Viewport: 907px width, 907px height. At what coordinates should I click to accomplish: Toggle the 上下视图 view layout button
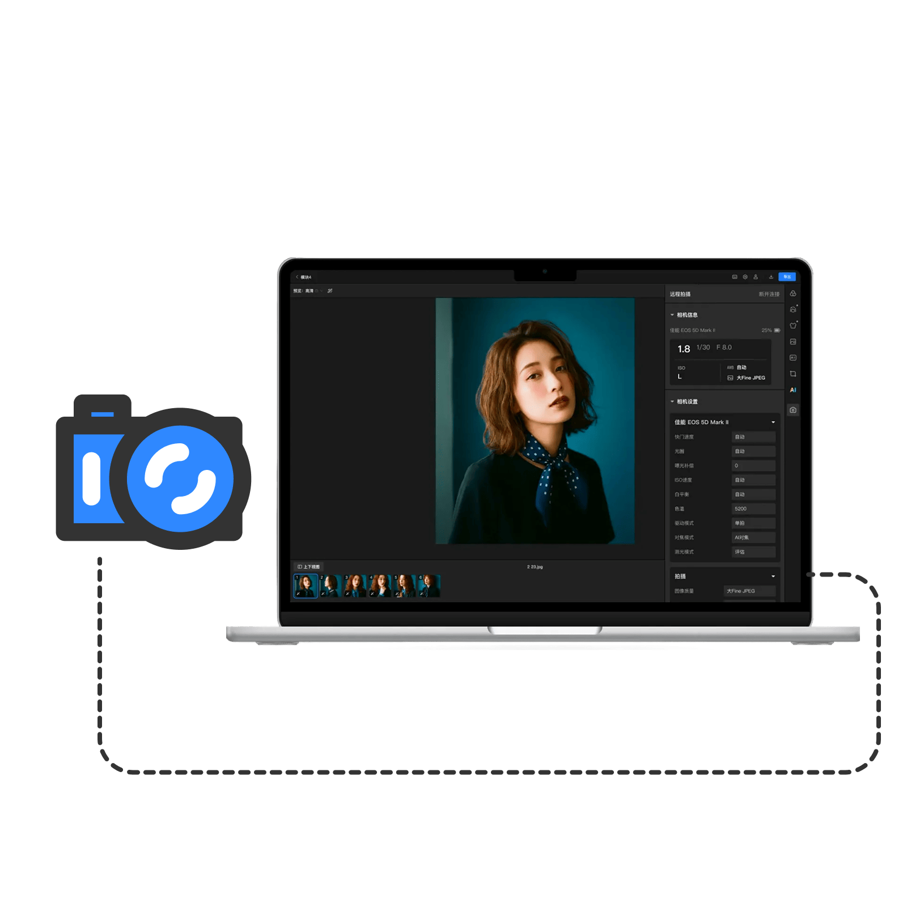[309, 567]
